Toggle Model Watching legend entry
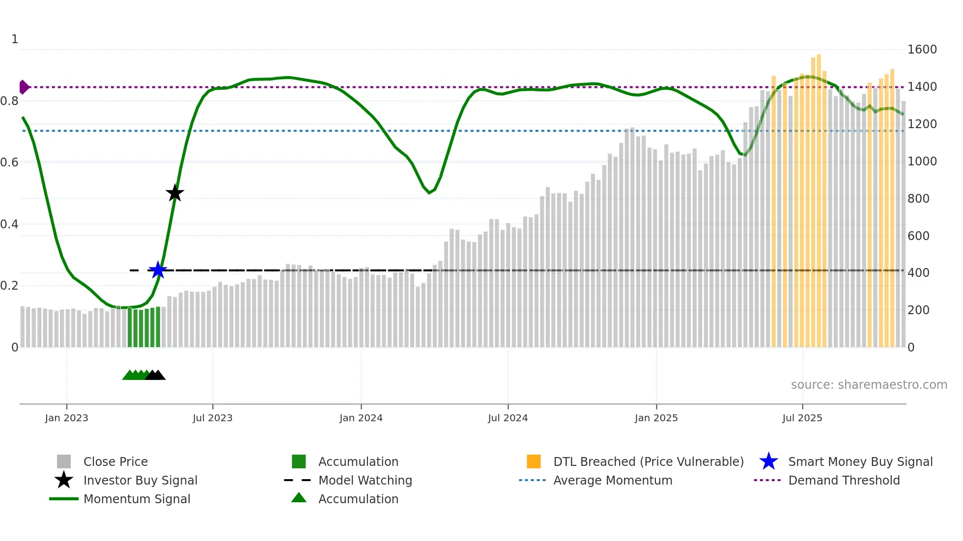Image resolution: width=963 pixels, height=541 pixels. point(365,480)
